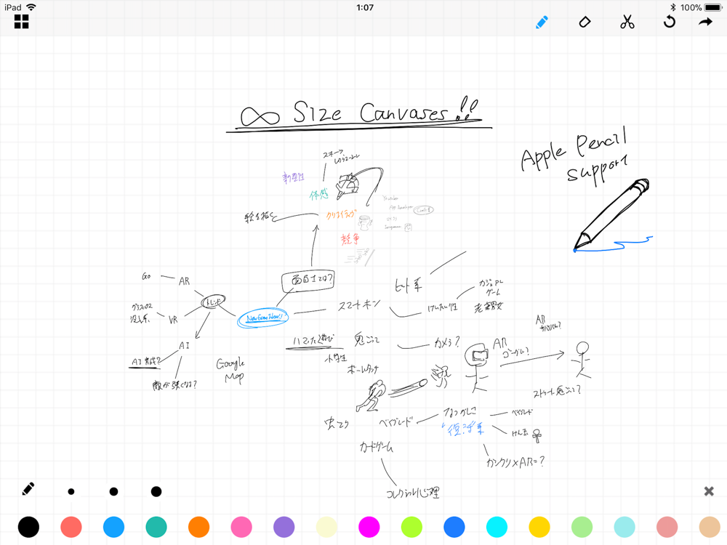727x545 pixels.
Task: Tap the handwritten 'Google Map' note
Action: point(230,371)
